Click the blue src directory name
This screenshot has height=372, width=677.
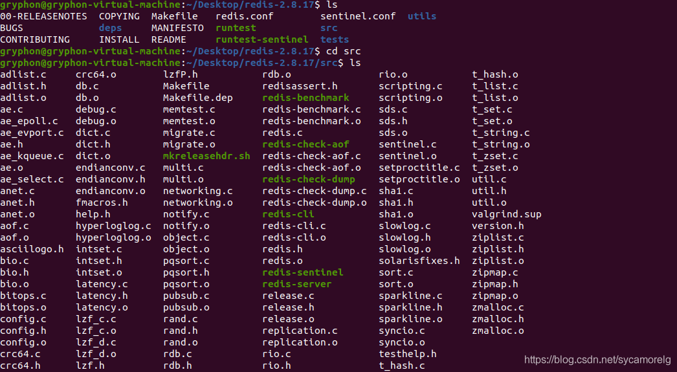(329, 28)
